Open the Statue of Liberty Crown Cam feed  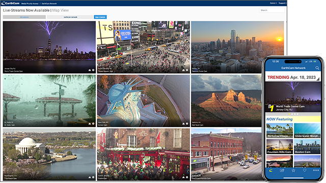pyautogui.click(x=144, y=101)
